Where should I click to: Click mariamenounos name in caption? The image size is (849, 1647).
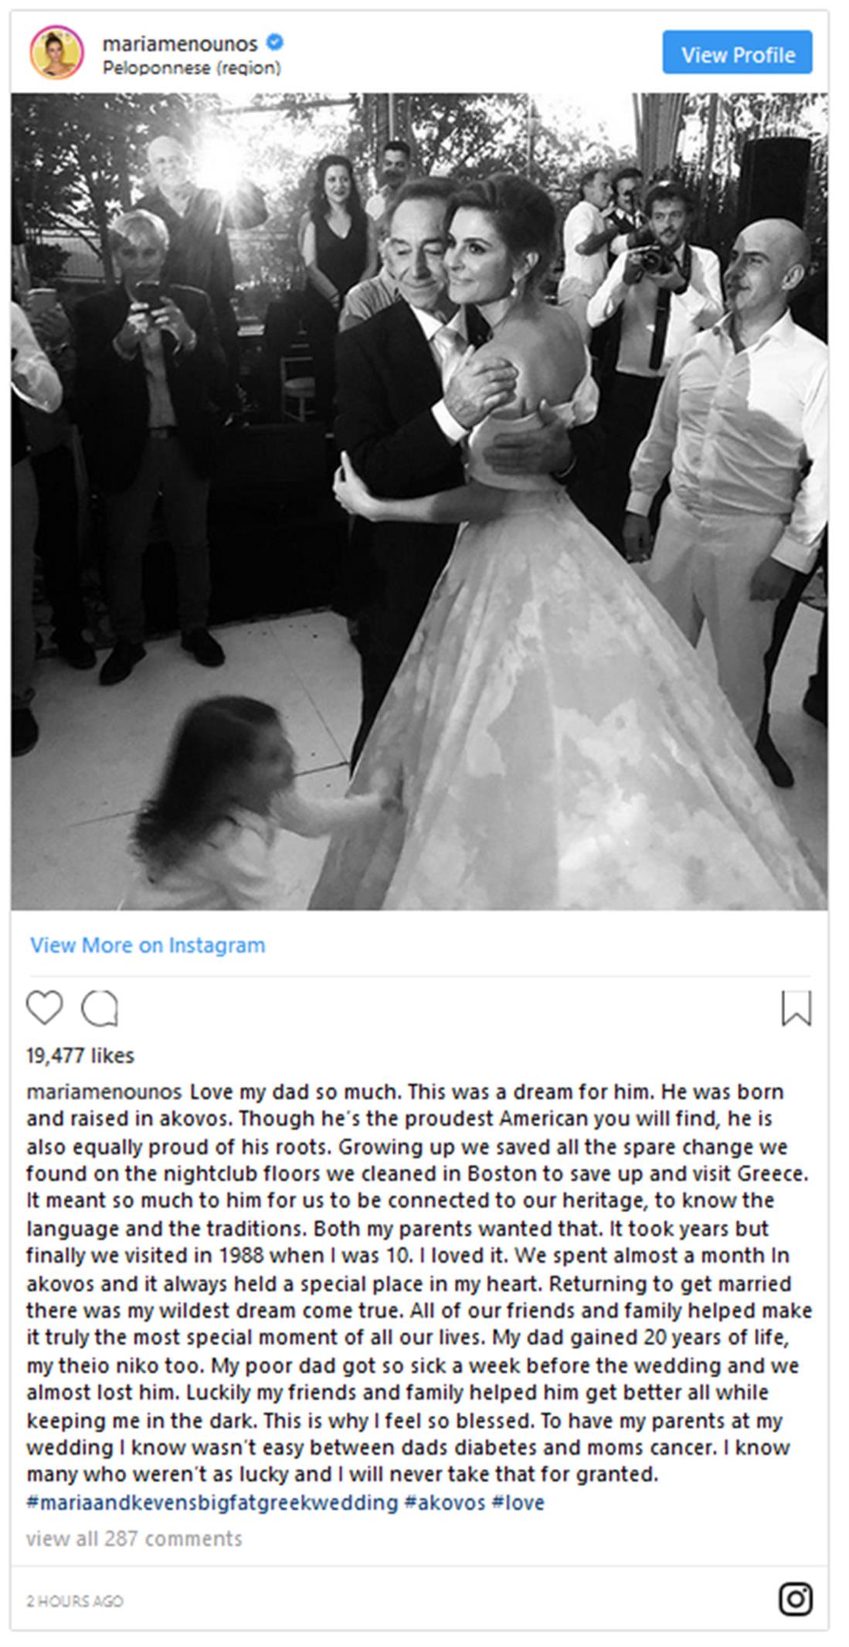point(104,1092)
